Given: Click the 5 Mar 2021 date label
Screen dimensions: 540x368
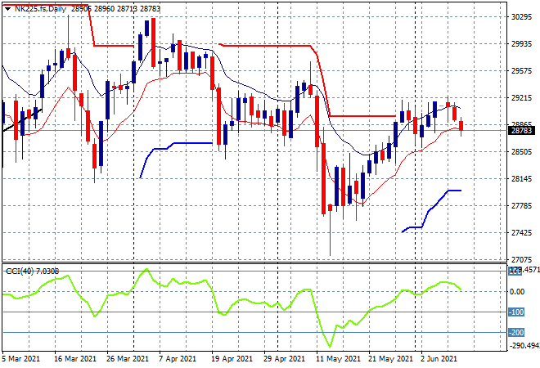Looking at the screenshot, I should click(20, 359).
